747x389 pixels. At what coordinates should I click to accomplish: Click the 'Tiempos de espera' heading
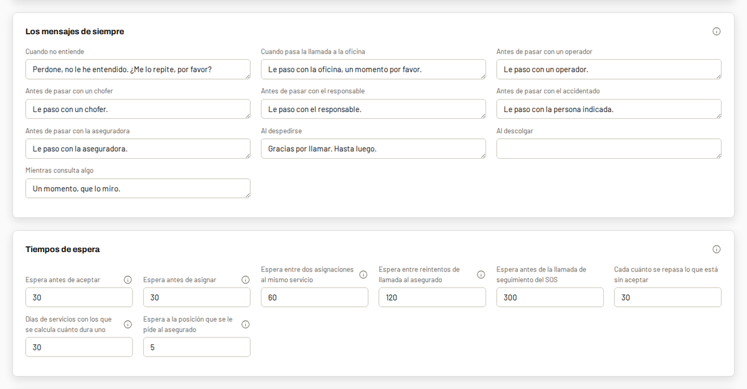[x=62, y=249]
